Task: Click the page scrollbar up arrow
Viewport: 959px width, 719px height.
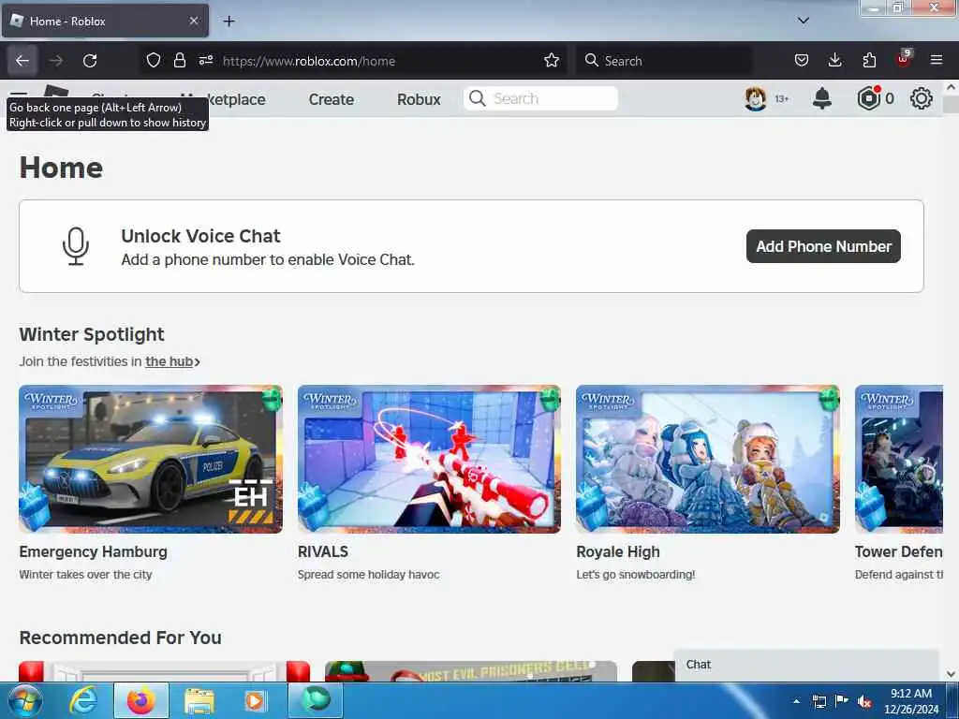Action: [952, 87]
